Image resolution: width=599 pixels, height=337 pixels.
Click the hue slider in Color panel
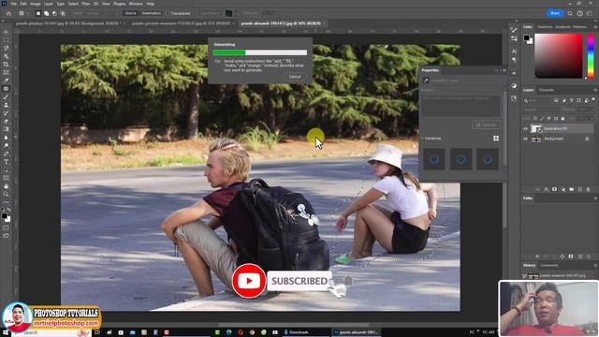point(591,56)
